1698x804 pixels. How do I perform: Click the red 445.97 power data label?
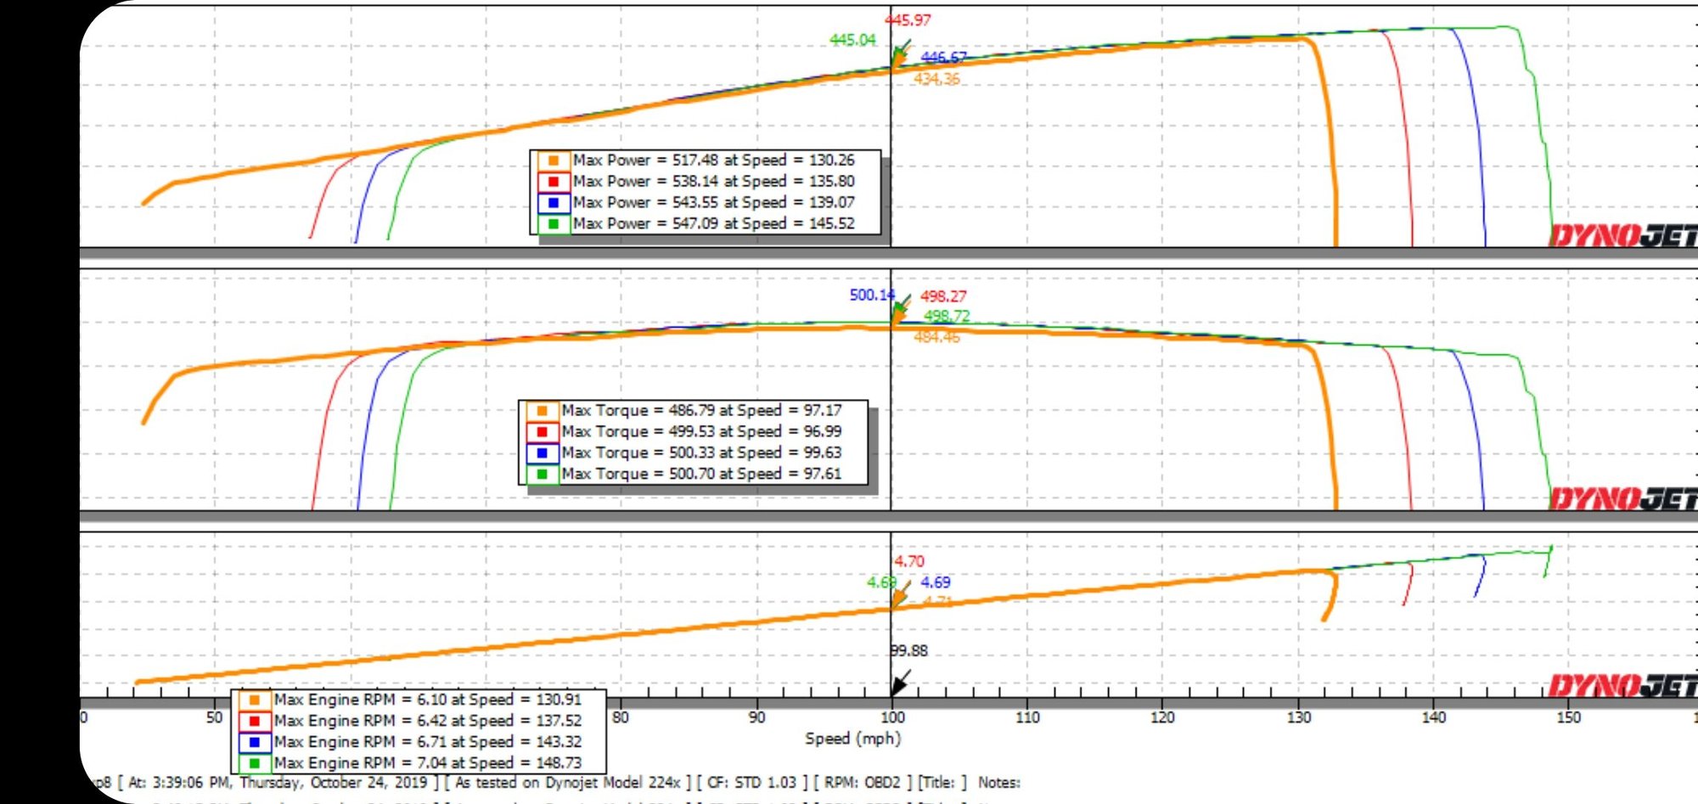pyautogui.click(x=908, y=20)
